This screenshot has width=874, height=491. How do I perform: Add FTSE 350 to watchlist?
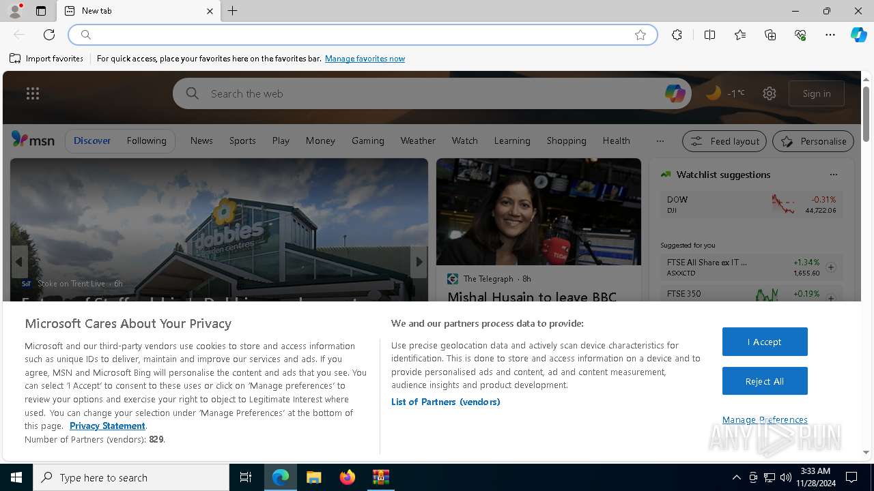(x=831, y=298)
